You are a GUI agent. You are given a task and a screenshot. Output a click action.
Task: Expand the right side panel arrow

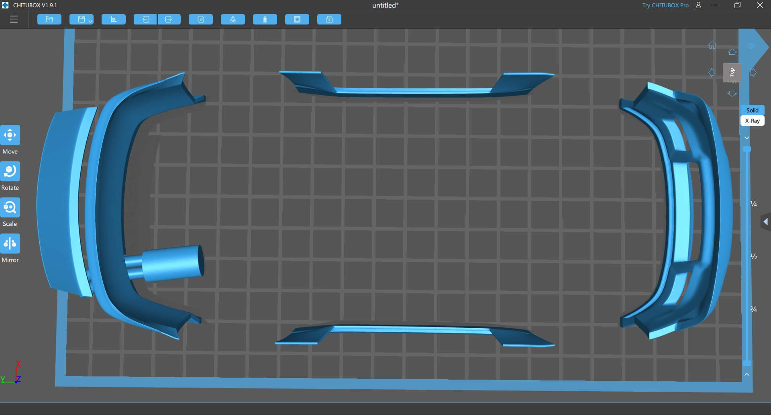765,222
